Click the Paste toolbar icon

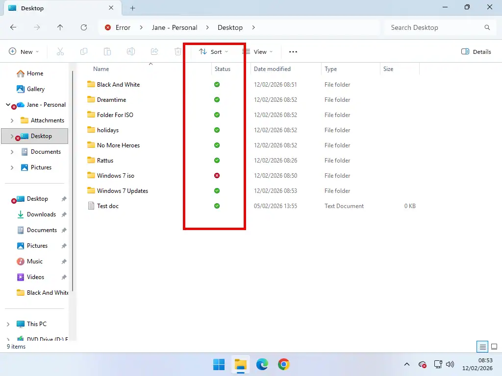click(x=107, y=51)
